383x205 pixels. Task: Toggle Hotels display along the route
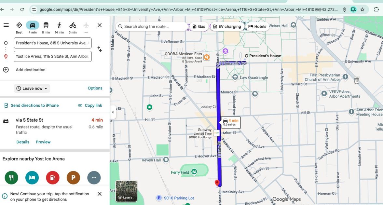[257, 26]
